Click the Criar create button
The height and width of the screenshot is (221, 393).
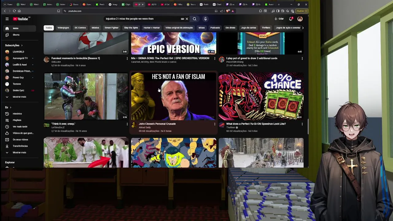[x=279, y=19]
